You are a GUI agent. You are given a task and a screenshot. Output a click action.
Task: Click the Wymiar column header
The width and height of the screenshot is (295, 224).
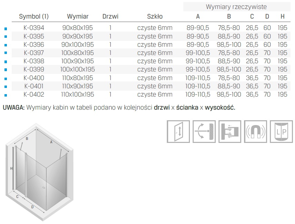pyautogui.click(x=78, y=16)
